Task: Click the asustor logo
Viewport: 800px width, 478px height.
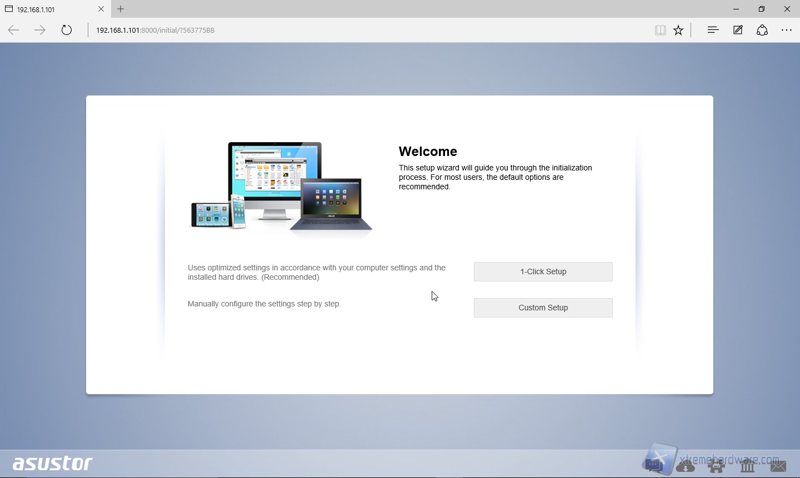Action: pos(53,463)
